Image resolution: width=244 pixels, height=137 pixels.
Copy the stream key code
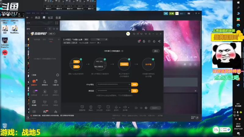(x=135, y=91)
